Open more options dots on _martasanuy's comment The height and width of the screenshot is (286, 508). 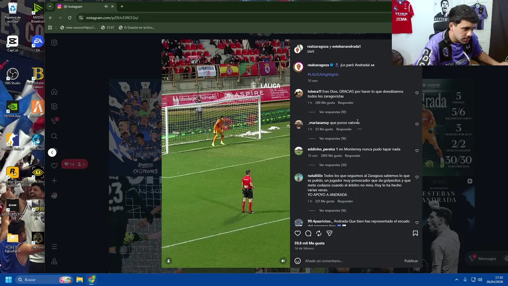tap(359, 129)
